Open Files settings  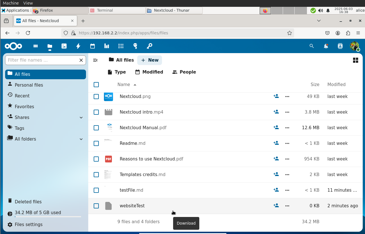[x=28, y=224]
